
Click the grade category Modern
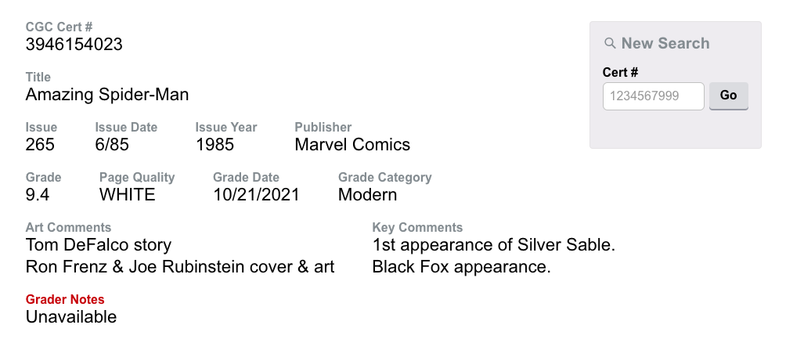click(x=367, y=195)
